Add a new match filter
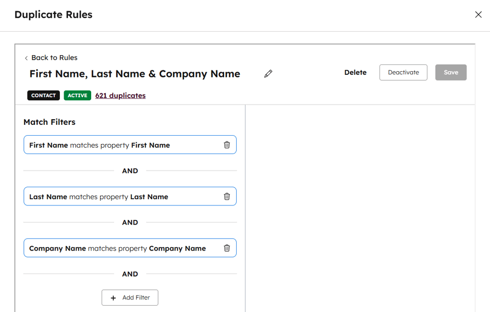The image size is (490, 312). (130, 297)
